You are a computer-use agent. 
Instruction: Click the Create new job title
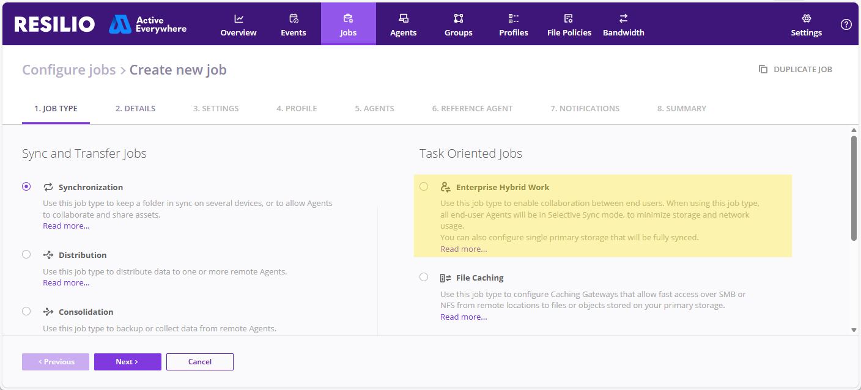[178, 70]
